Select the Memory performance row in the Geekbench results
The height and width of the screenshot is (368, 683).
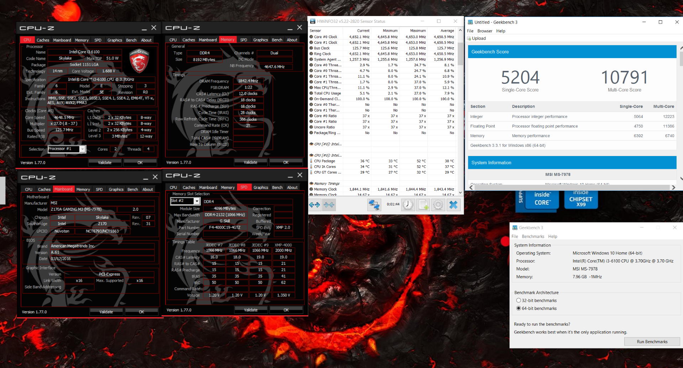572,136
